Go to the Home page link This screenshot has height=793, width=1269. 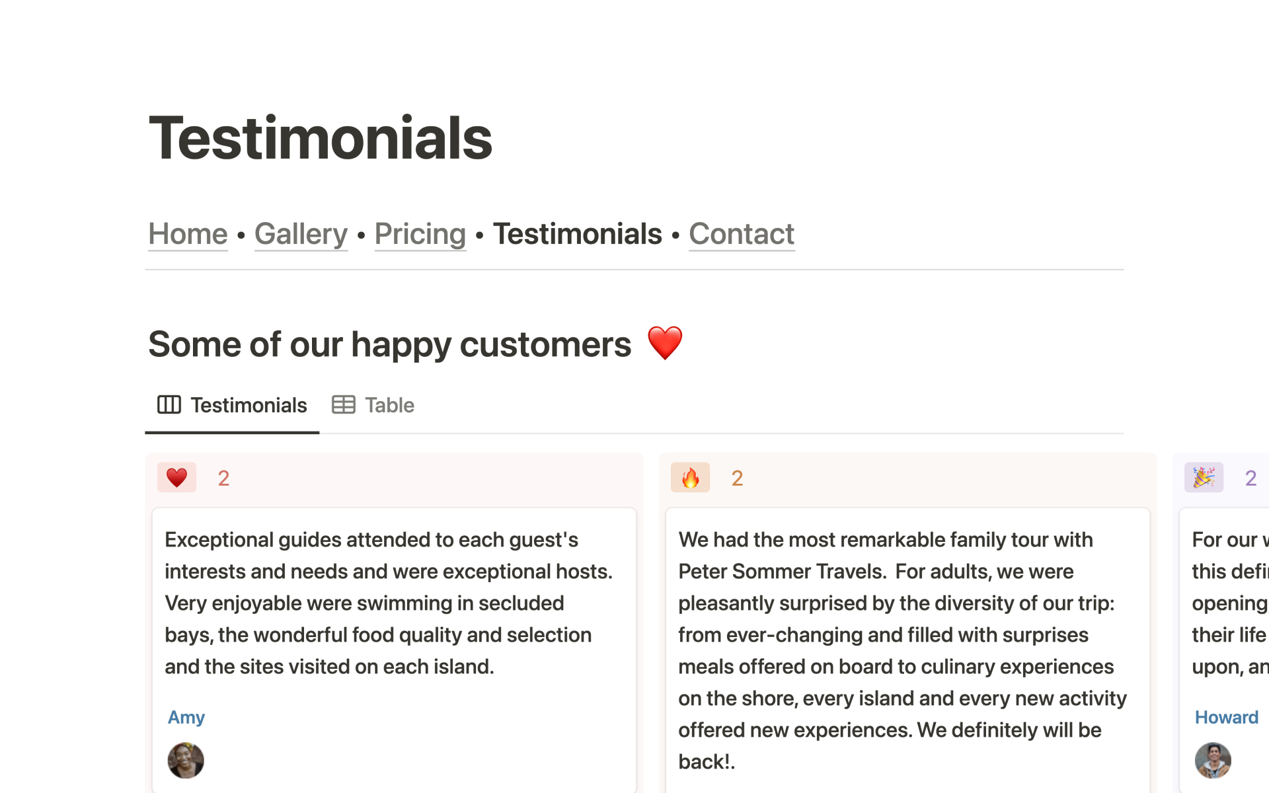[x=188, y=234]
